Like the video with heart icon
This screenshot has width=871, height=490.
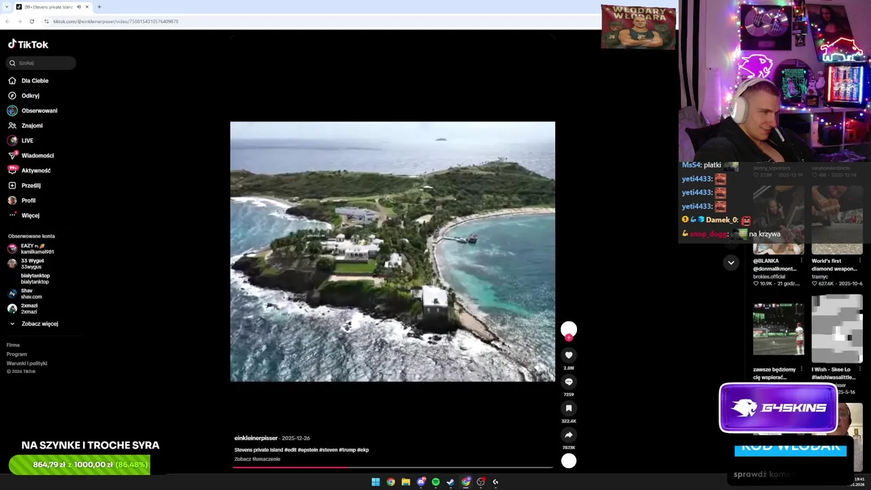coord(569,355)
